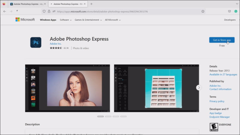Click the EVERYONE rating text

[225, 125]
